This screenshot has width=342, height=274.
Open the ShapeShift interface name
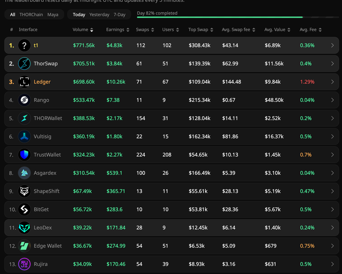46,191
